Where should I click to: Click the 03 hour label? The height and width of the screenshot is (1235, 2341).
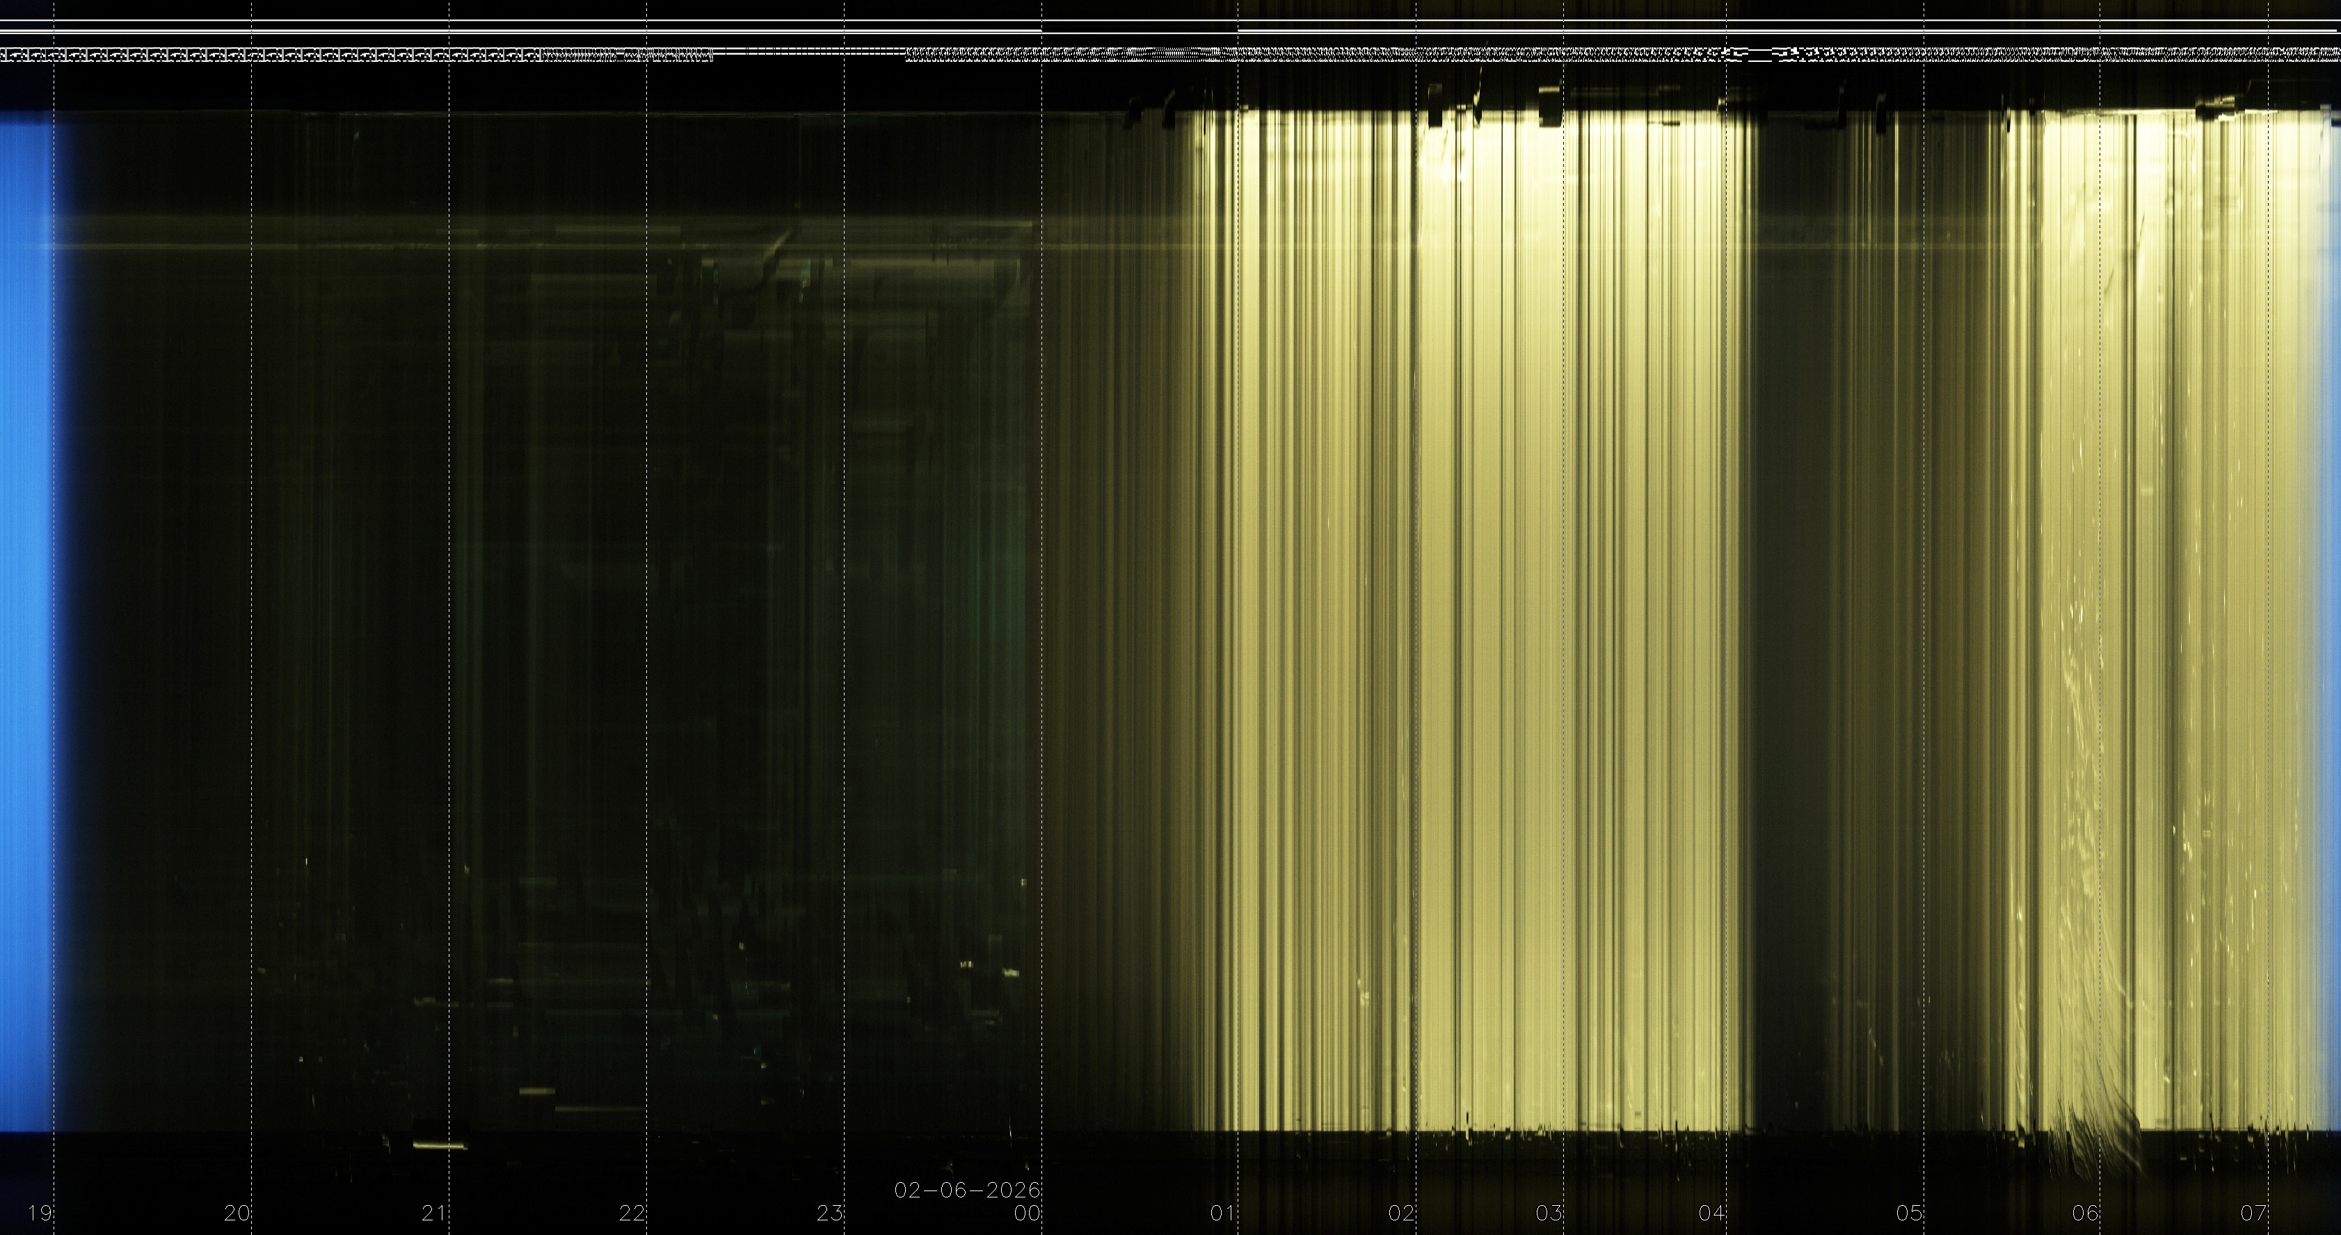[1549, 1212]
